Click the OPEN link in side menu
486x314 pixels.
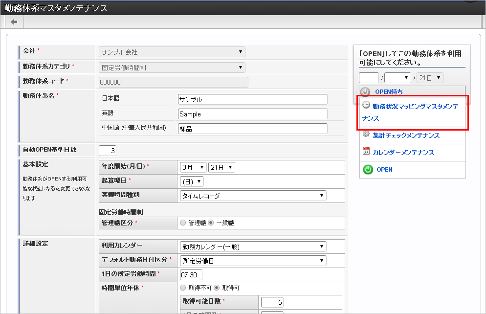coord(384,170)
